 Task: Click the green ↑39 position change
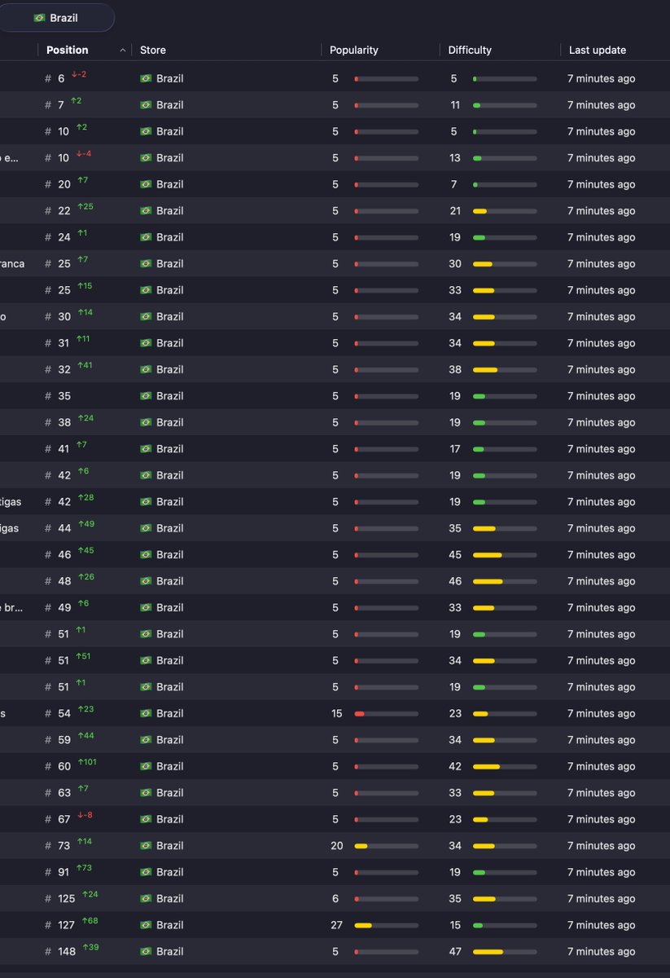tap(90, 947)
